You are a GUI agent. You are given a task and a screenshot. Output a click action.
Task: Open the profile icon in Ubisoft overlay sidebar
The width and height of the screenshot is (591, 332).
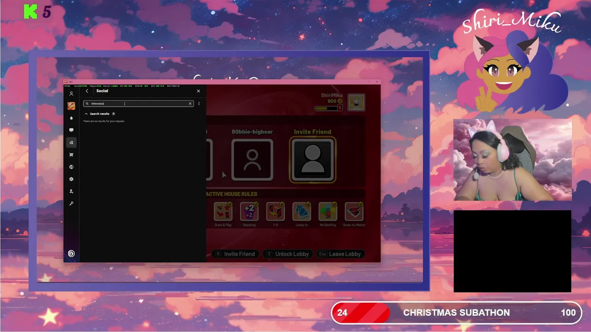coord(71,94)
